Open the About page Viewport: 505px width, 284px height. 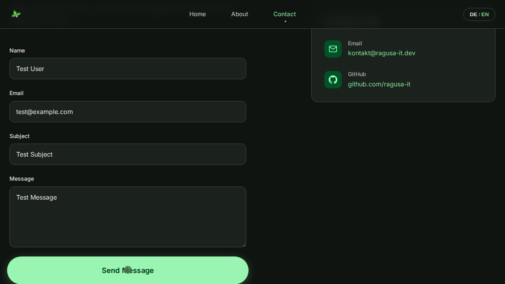pyautogui.click(x=239, y=14)
